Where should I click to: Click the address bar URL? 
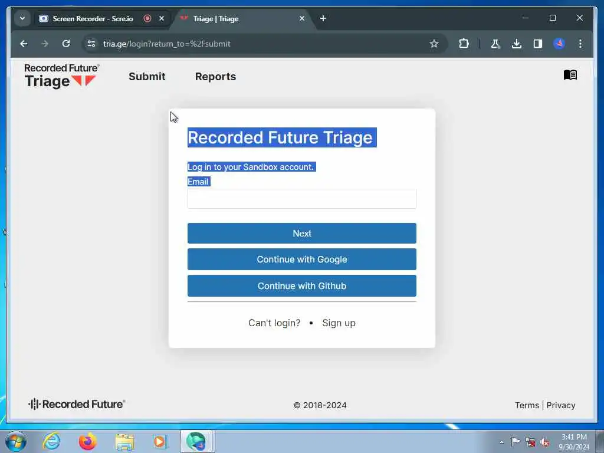click(167, 44)
